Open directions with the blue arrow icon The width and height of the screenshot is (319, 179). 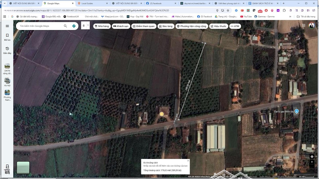point(74,26)
